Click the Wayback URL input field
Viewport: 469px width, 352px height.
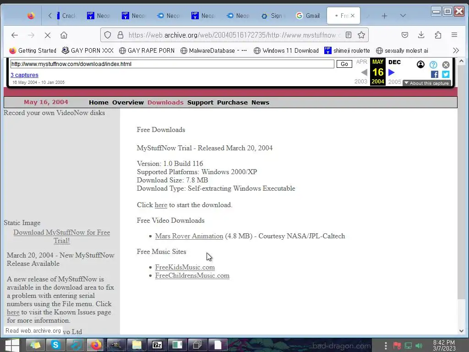tap(172, 64)
